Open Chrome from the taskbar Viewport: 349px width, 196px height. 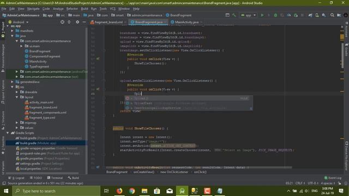132,191
